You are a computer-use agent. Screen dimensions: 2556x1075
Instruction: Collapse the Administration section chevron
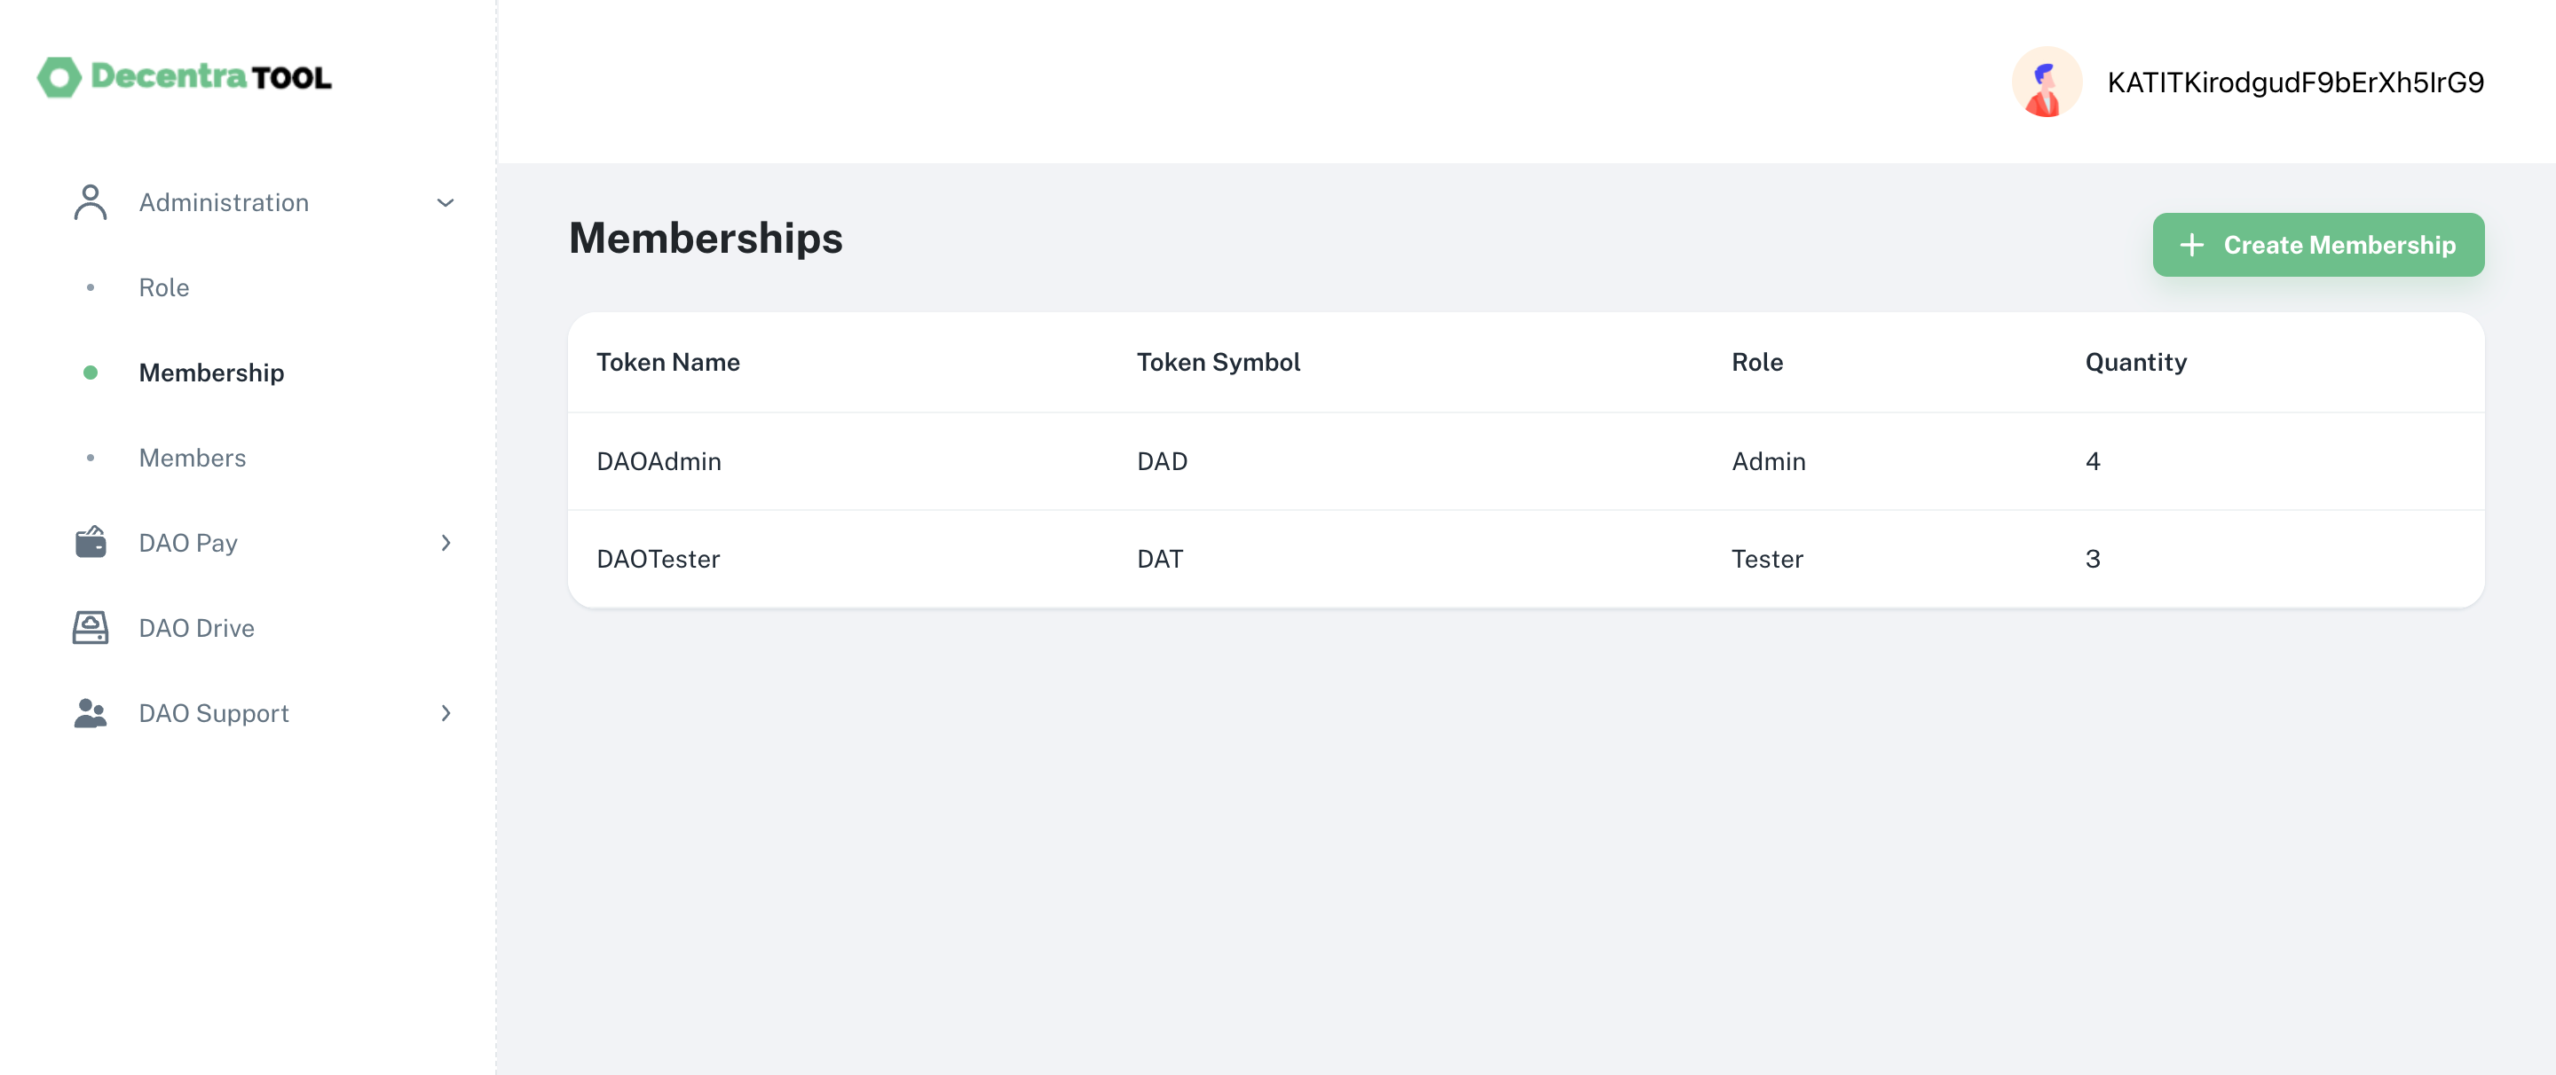446,202
